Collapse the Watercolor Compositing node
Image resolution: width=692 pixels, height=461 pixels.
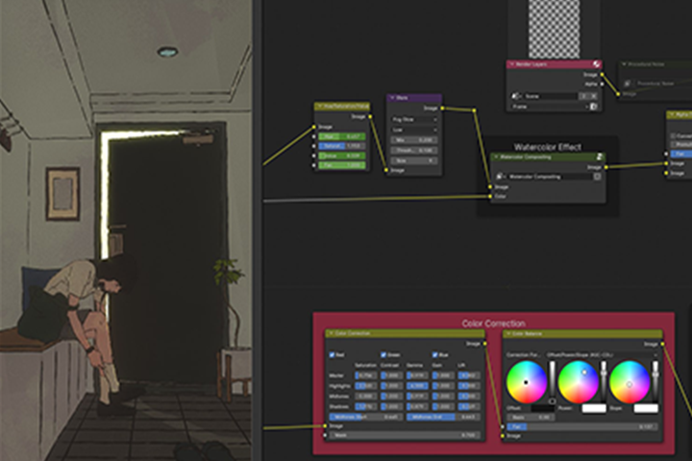[x=496, y=157]
